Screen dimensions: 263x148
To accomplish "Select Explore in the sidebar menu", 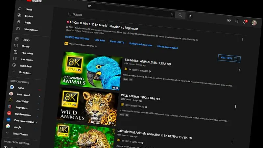I will click(x=29, y=16).
